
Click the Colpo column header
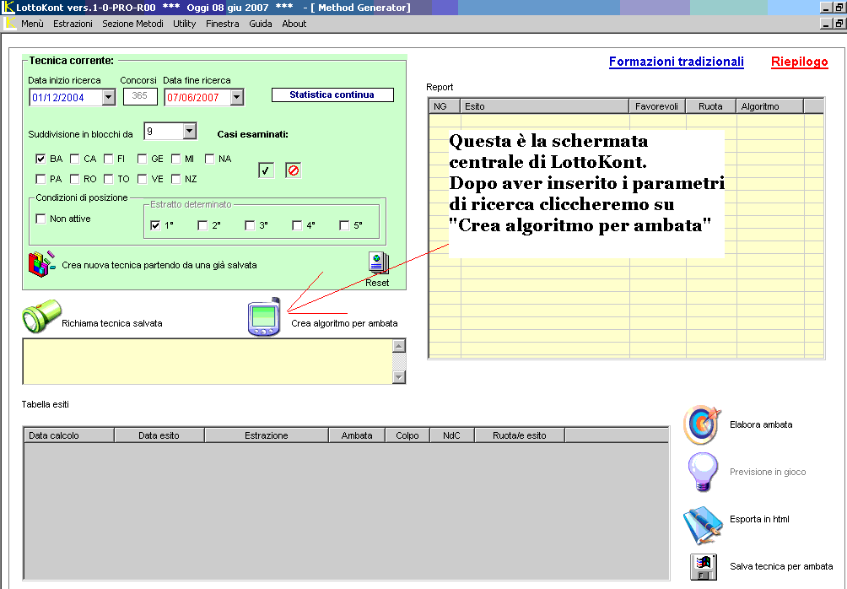[x=407, y=435]
